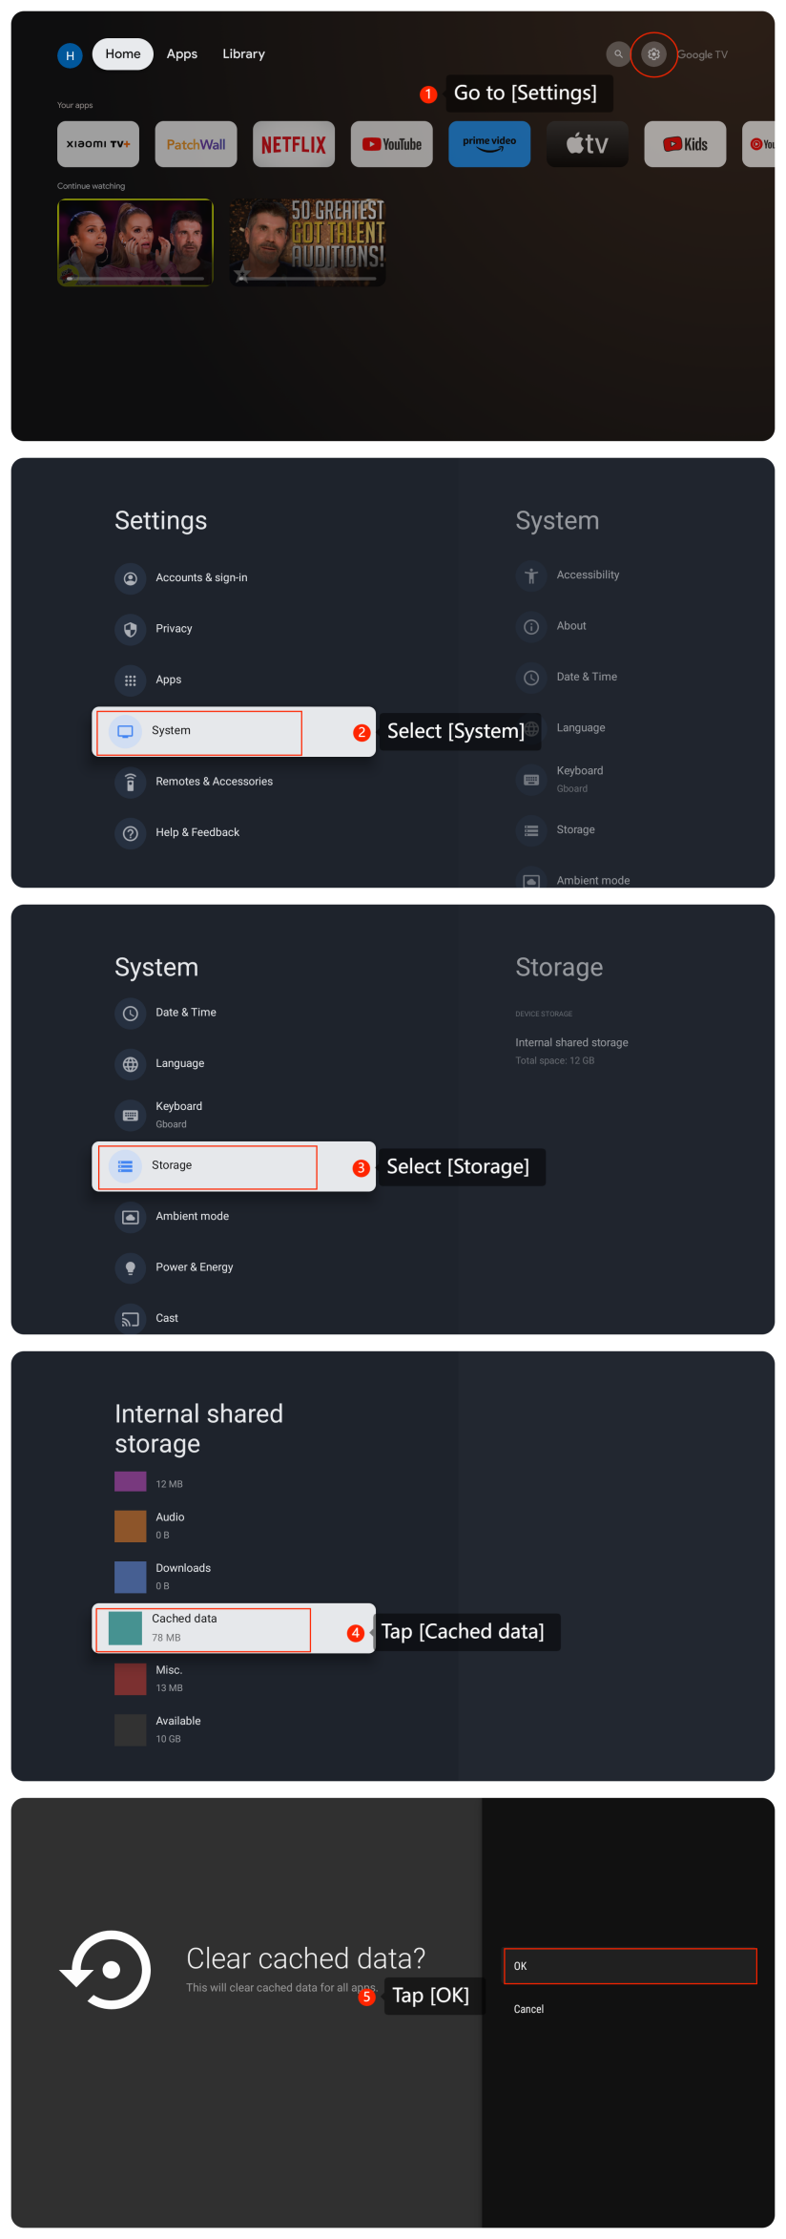Open the Prime Video app
786x2239 pixels.
(489, 144)
